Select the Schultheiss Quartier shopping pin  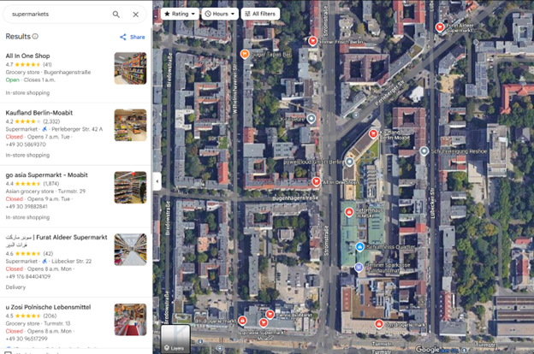[359, 247]
